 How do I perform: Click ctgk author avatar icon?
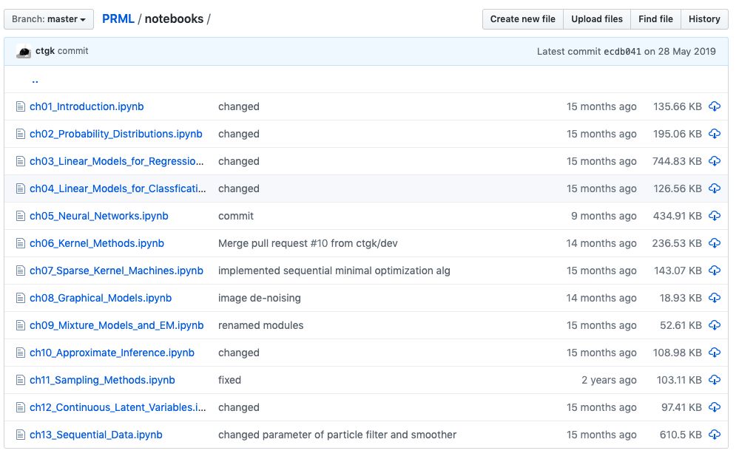tap(24, 52)
